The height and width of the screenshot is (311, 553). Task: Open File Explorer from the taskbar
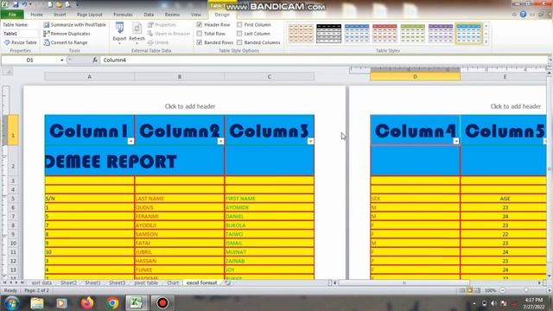[36, 303]
